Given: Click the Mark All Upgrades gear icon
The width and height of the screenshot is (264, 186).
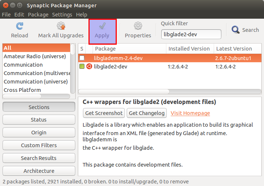Looking at the screenshot, I should (61, 26).
